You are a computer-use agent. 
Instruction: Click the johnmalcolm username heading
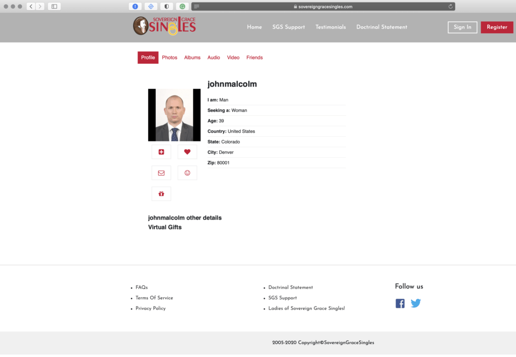click(232, 84)
